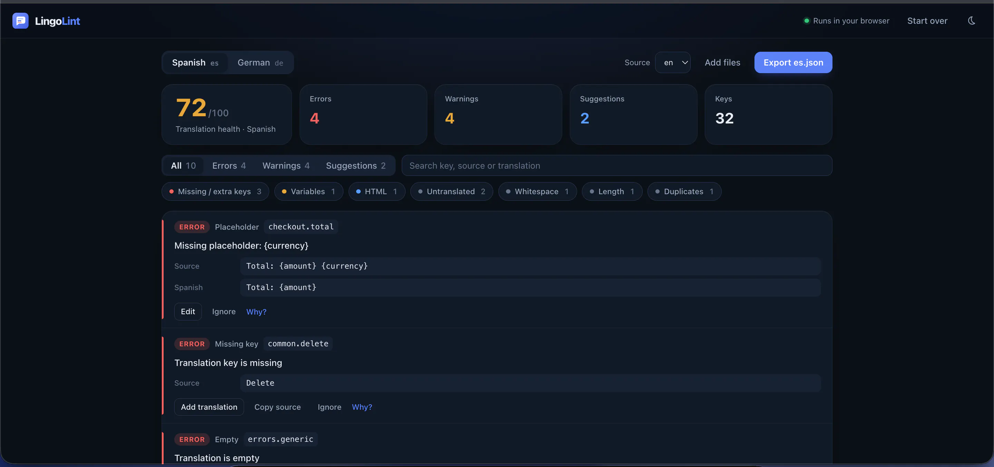Switch to the Spanish language tab
Screen dimensions: 994x467
click(x=195, y=62)
